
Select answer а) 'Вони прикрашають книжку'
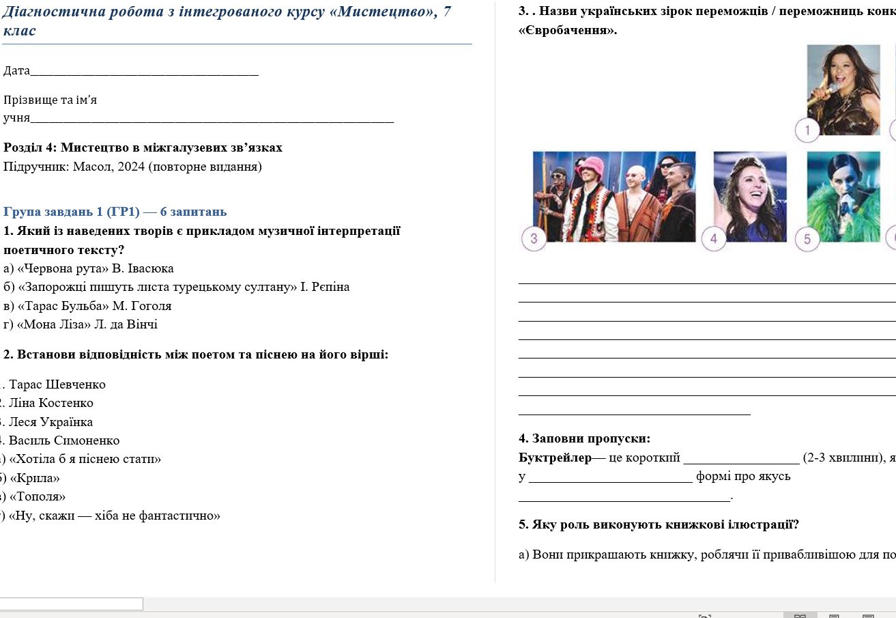(707, 554)
